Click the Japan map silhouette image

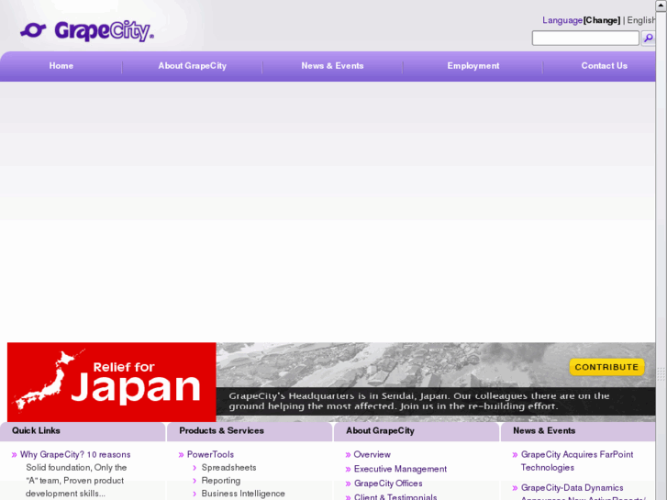tap(47, 380)
